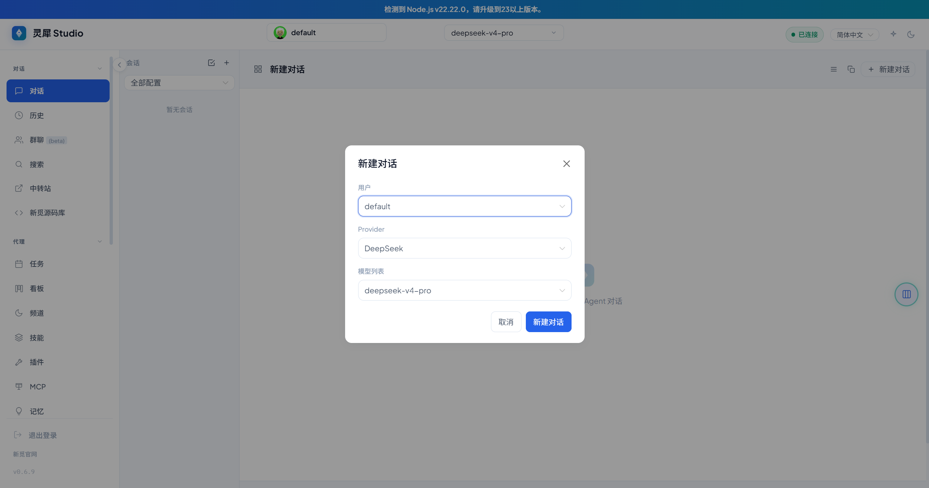The image size is (929, 488).
Task: Open the header deepseek-v4-pro model dropdown
Action: coord(504,33)
